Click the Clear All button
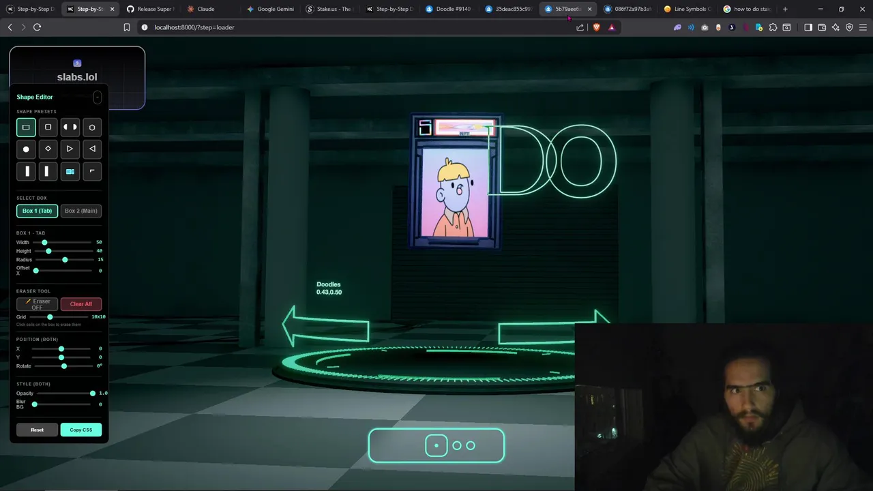 coord(80,304)
